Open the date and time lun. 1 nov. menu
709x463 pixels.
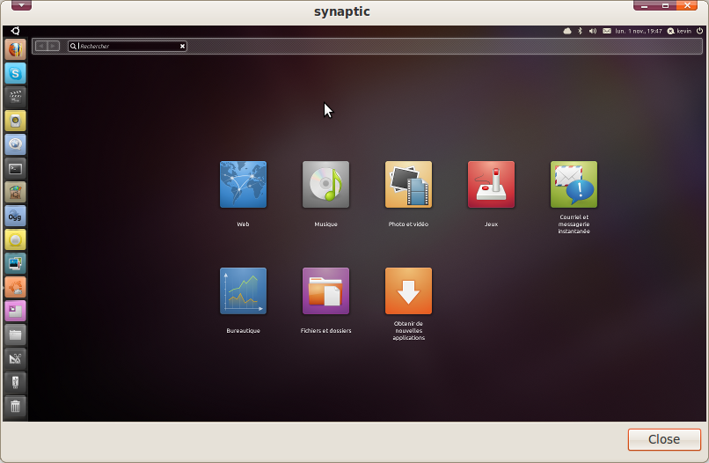coord(639,31)
